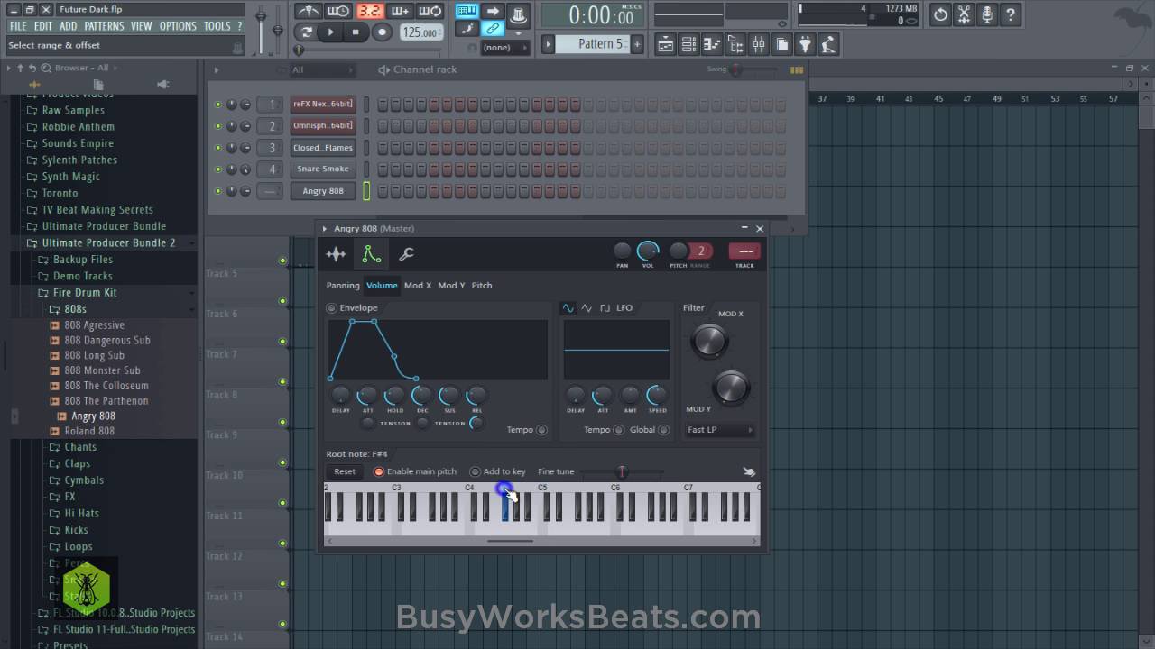
Task: Mute the Angry 808 channel green light
Action: (217, 191)
